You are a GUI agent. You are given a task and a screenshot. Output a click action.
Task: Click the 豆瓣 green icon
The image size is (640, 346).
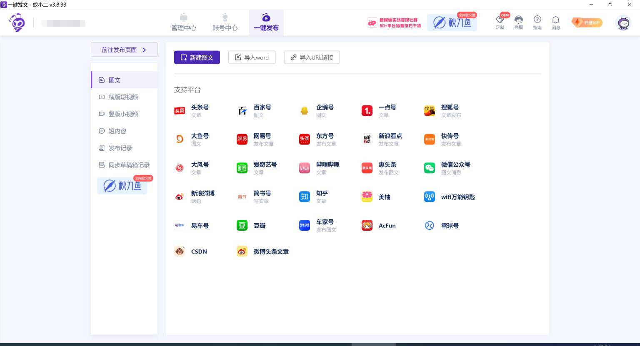tap(242, 226)
